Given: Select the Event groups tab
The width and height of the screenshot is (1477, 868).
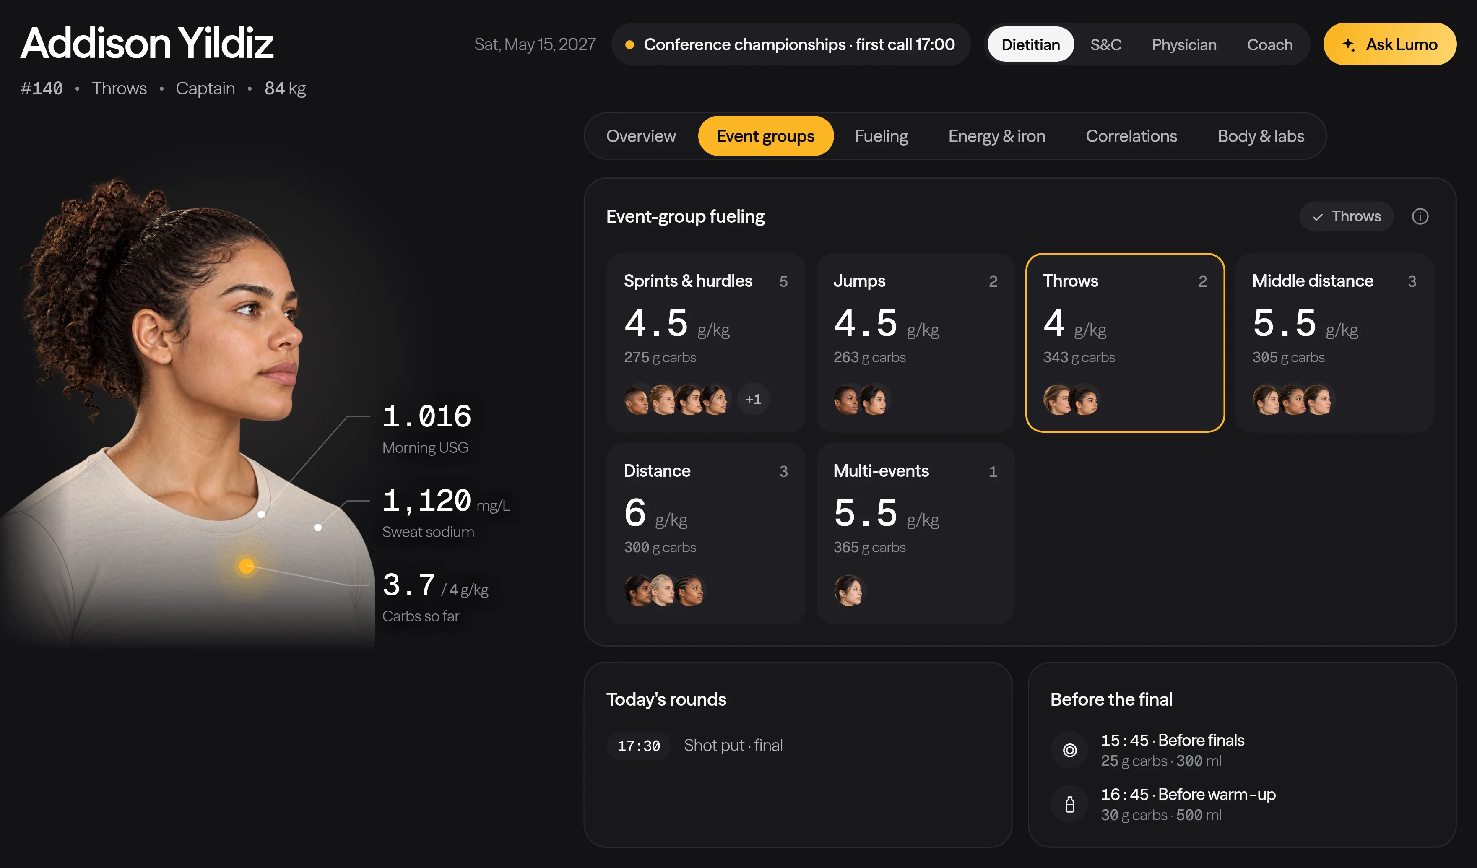Looking at the screenshot, I should (765, 136).
